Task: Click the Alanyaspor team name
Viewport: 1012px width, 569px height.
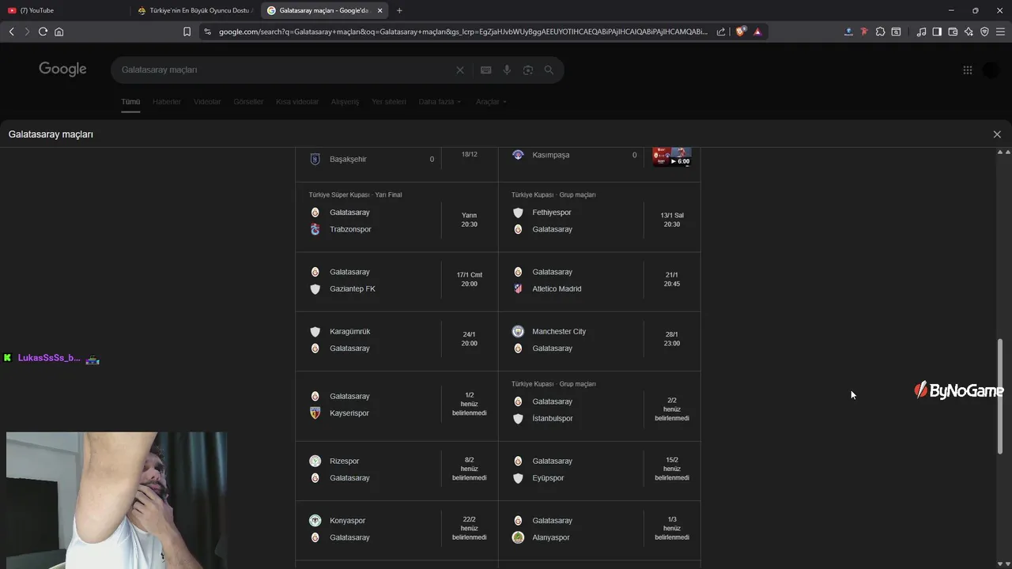Action: click(551, 538)
